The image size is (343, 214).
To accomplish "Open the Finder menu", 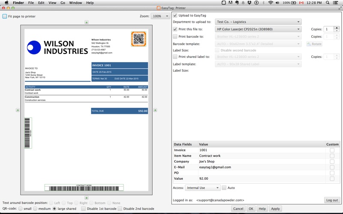I will (18, 3).
